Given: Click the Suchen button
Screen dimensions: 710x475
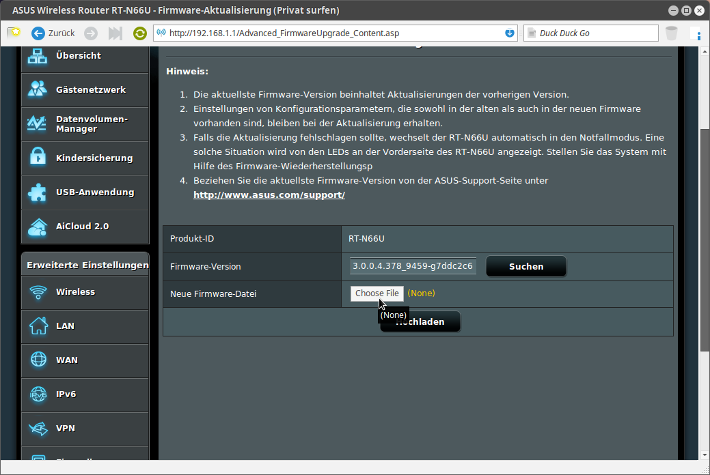Looking at the screenshot, I should [526, 266].
